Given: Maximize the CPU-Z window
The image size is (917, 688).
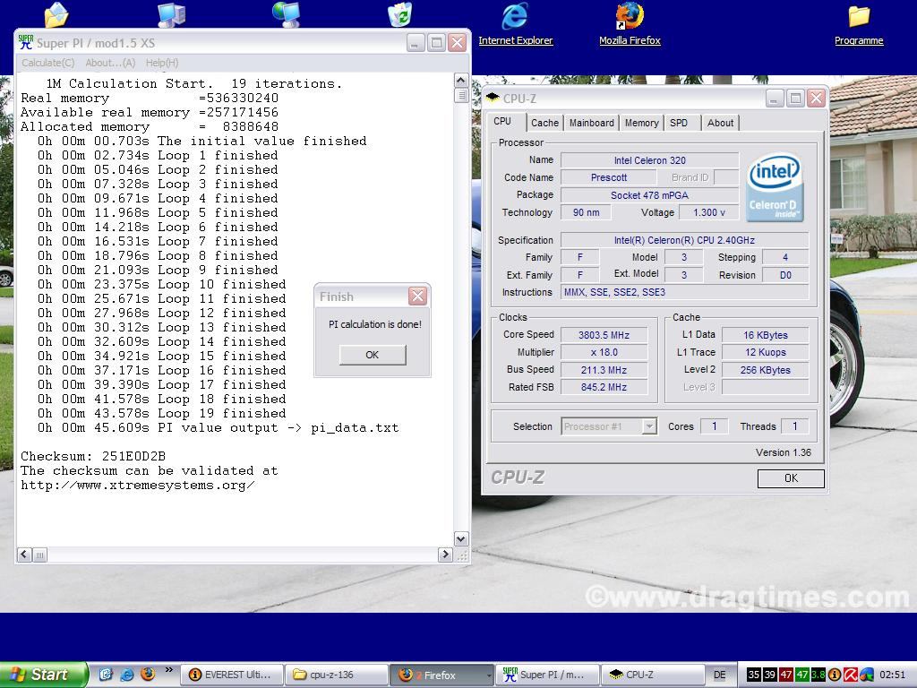Looking at the screenshot, I should [x=795, y=99].
